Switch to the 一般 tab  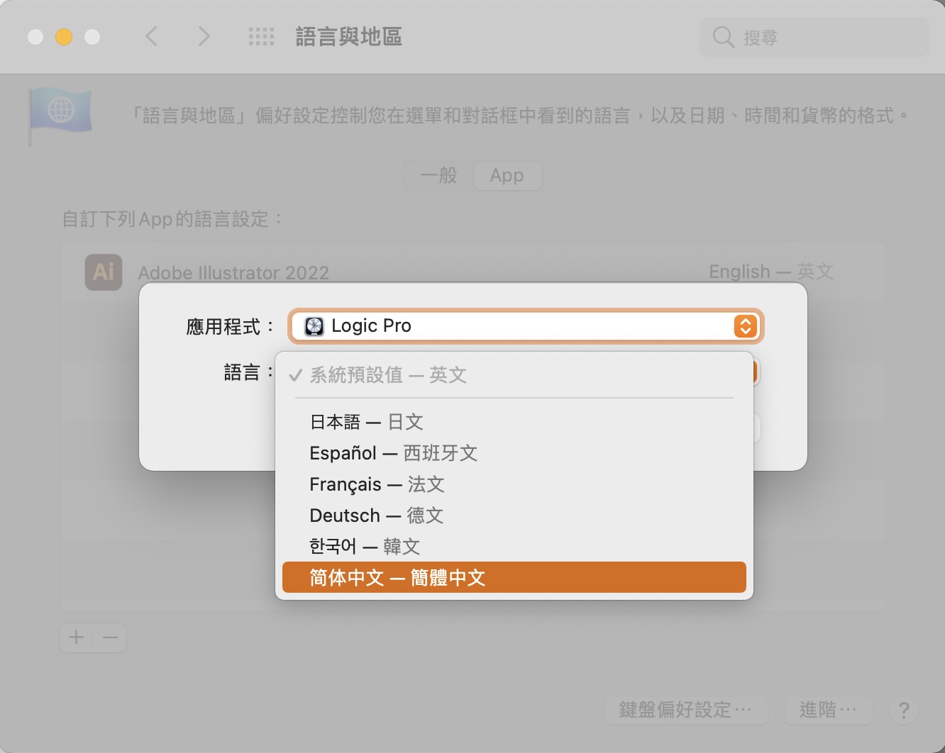tap(438, 175)
